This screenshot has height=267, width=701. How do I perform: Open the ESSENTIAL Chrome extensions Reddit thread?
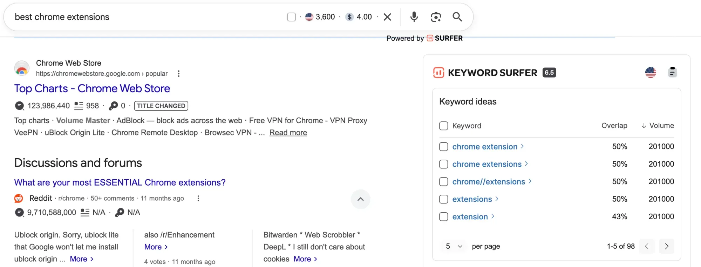tap(120, 182)
